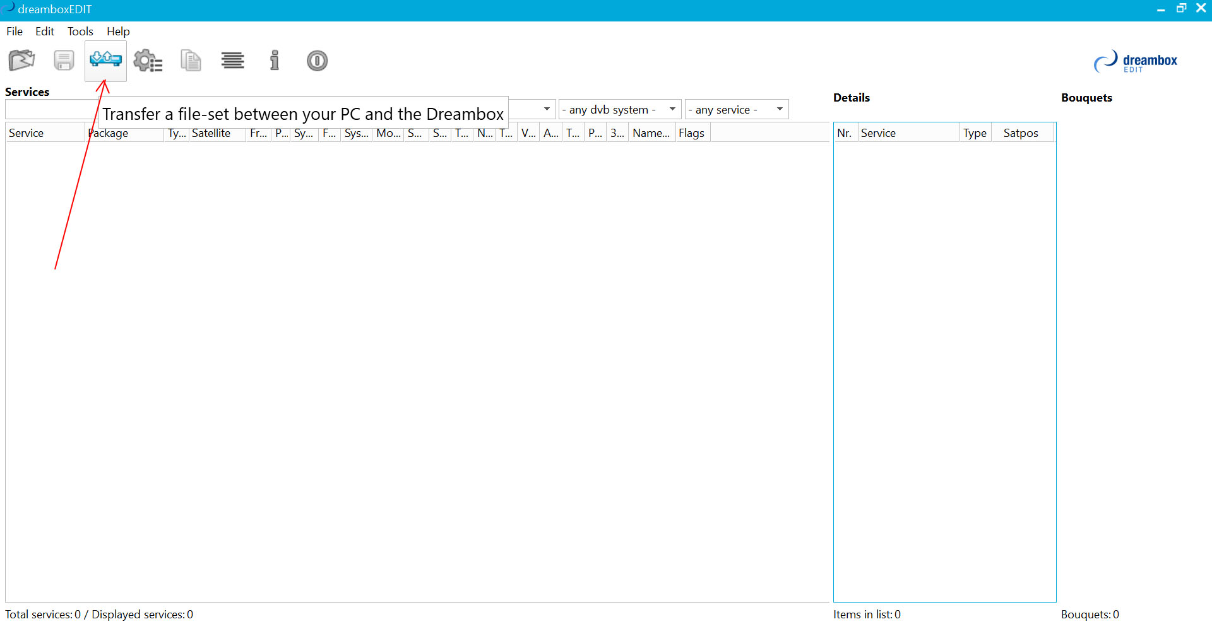Open the Tools menu
This screenshot has height=624, width=1212.
(x=80, y=32)
